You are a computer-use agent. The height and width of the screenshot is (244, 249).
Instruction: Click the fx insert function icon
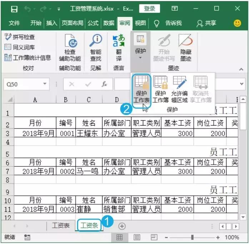(x=104, y=84)
